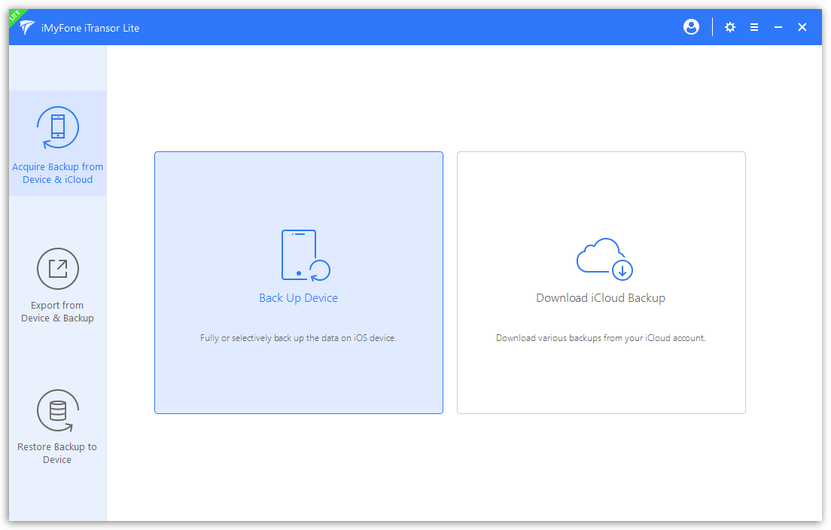Screen dimensions: 831x530
Task: Click the Back Up Device title link
Action: coord(298,298)
